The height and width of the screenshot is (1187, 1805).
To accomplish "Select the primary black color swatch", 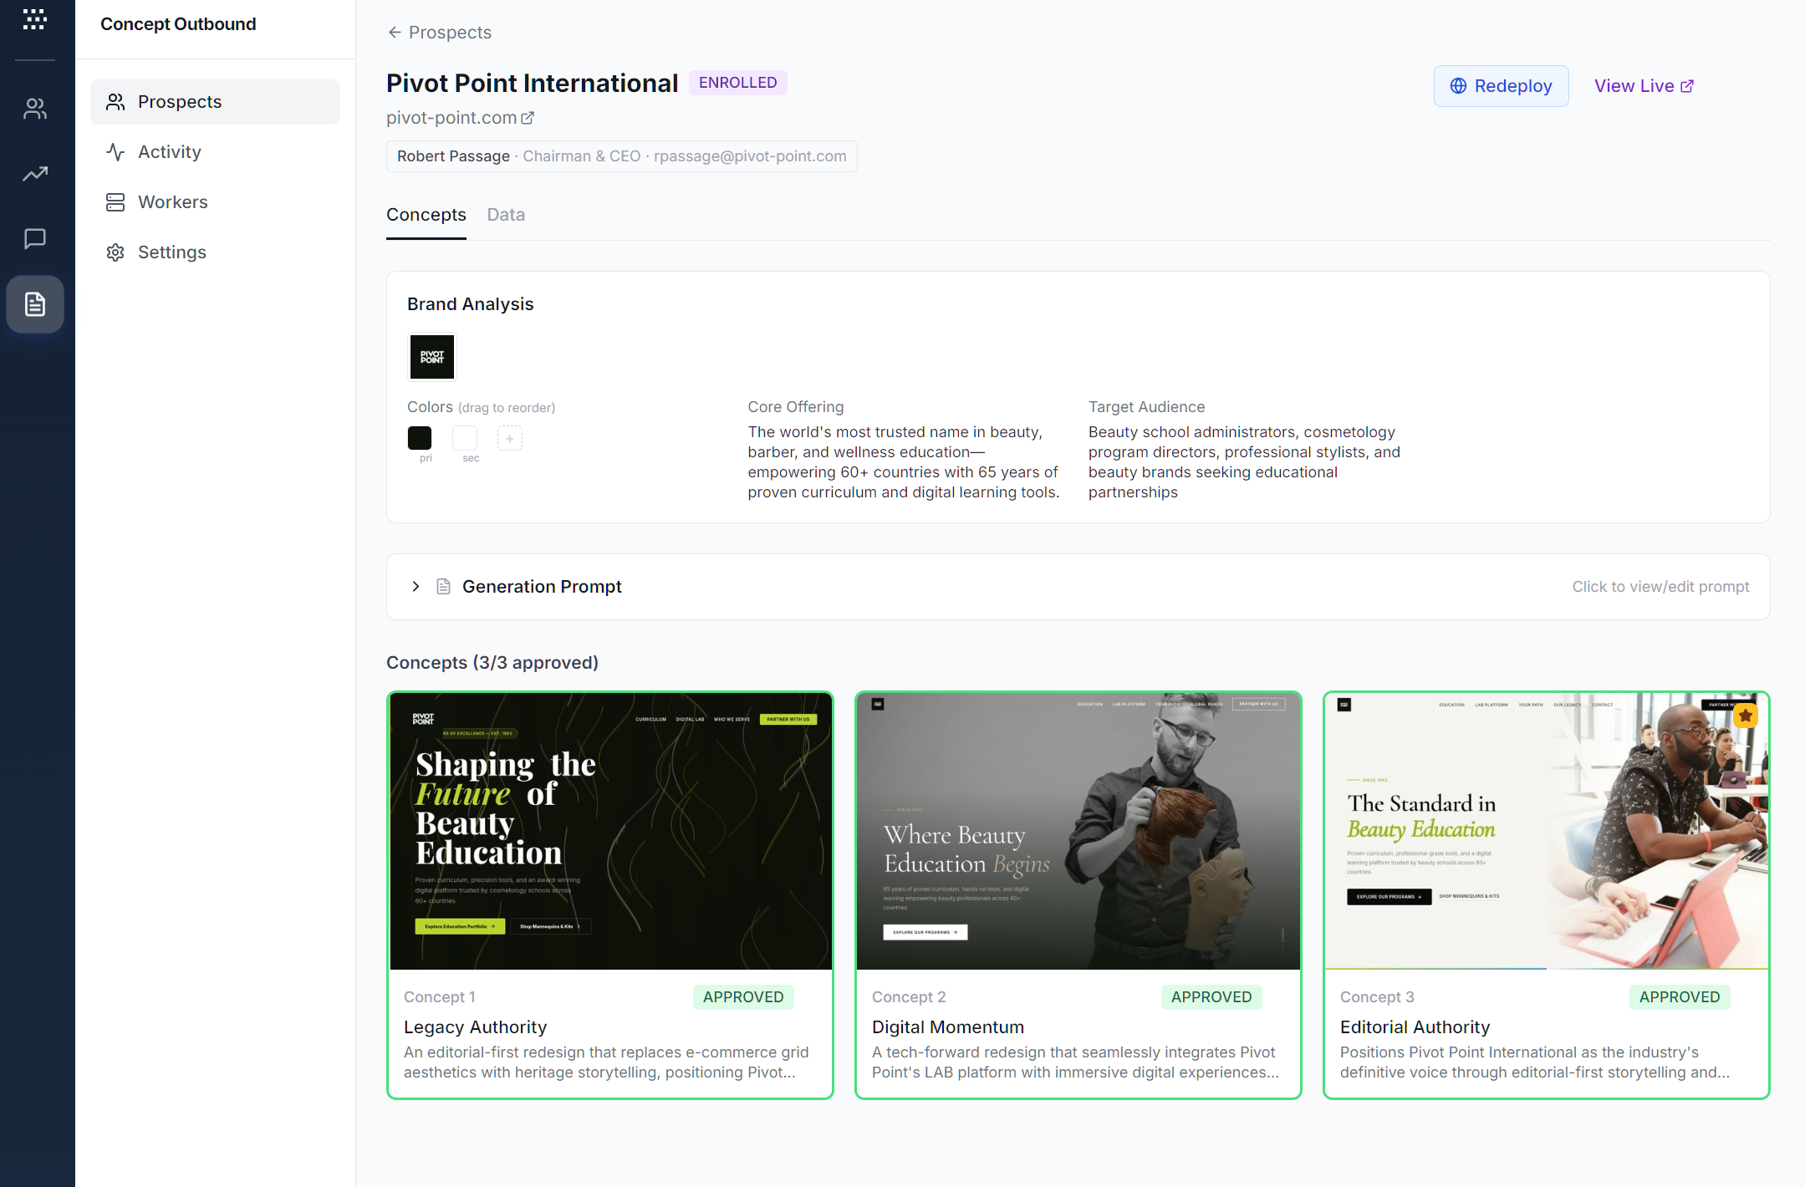I will coord(420,436).
